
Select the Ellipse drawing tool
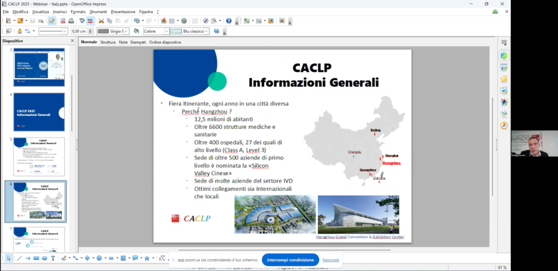(x=44, y=258)
